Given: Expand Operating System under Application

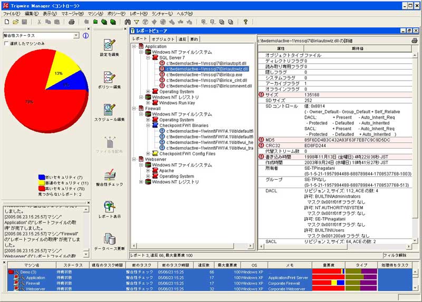Looking at the screenshot, I should coord(148,91).
